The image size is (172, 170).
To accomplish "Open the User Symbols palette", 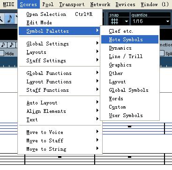I will coord(130,115).
